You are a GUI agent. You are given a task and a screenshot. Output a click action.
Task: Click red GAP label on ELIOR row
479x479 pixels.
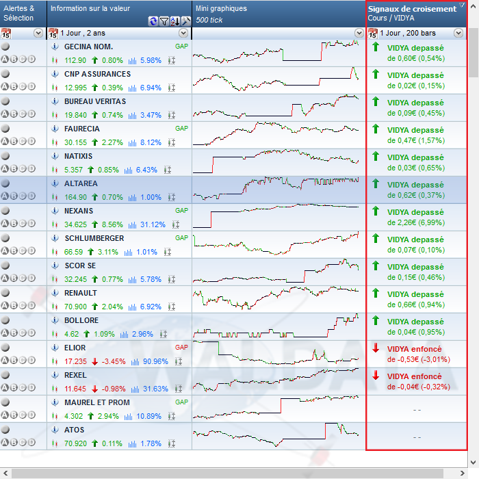(x=182, y=348)
